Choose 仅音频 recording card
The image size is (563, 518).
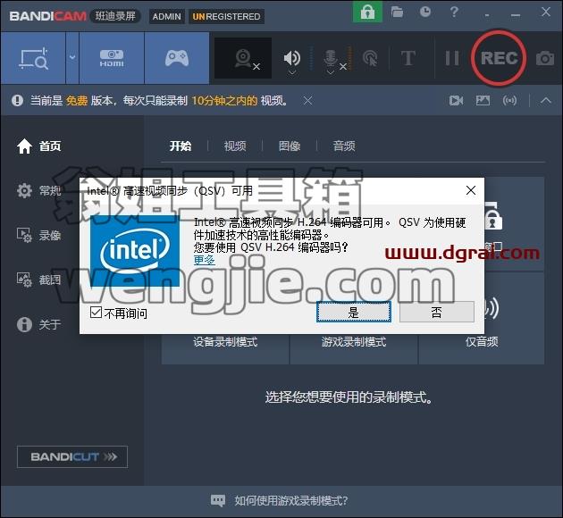482,341
